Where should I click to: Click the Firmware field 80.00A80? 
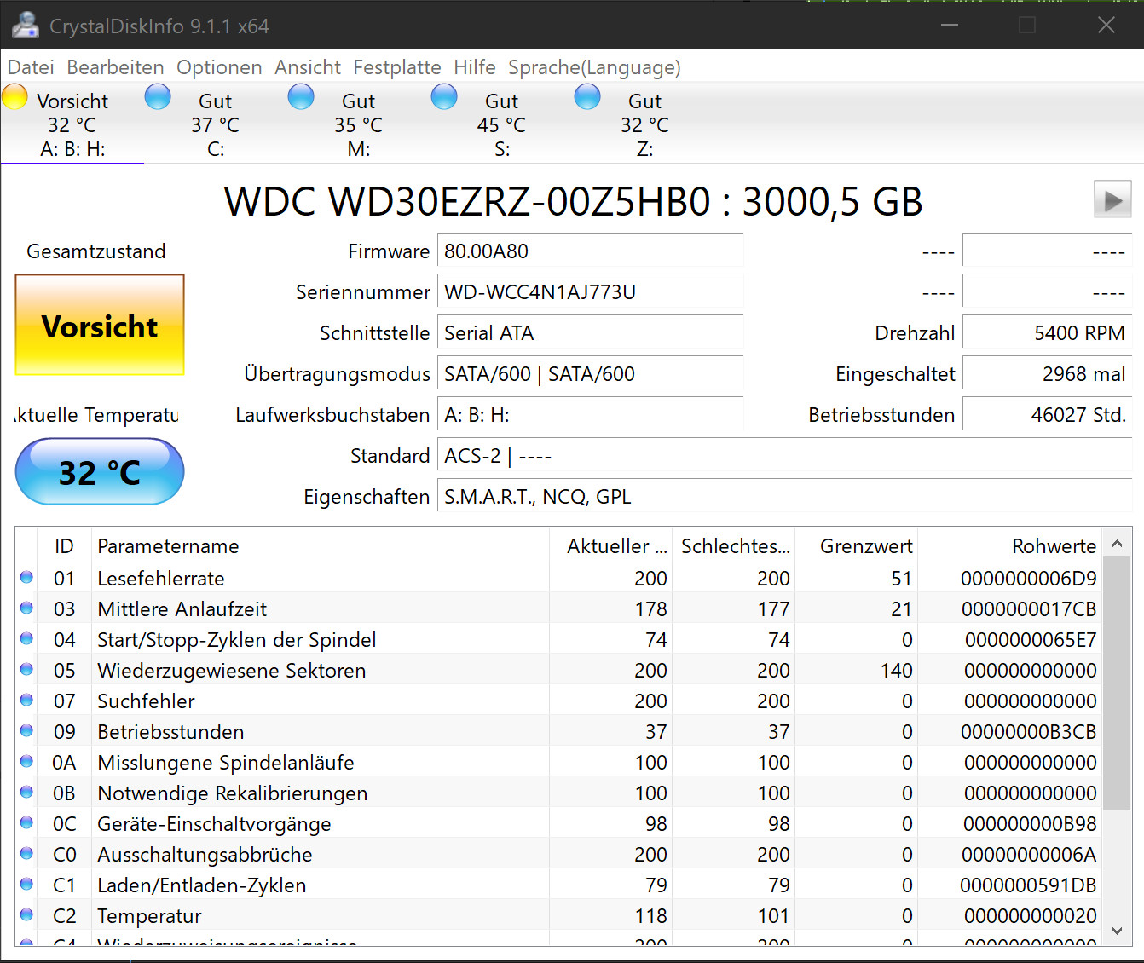[590, 251]
